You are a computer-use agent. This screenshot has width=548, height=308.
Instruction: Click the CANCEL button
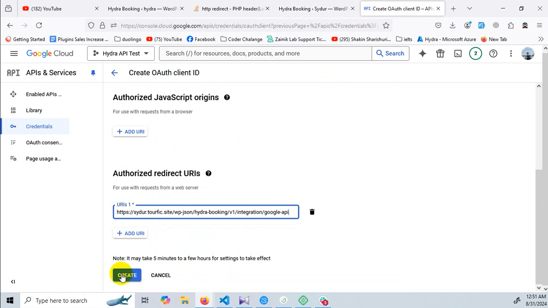tap(161, 275)
